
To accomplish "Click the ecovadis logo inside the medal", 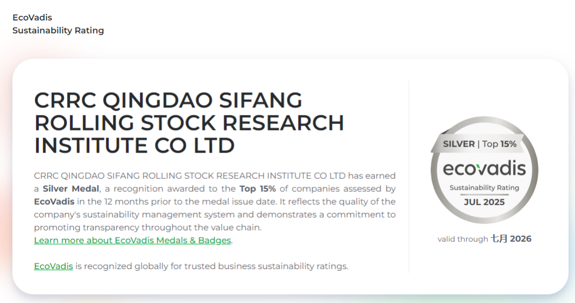I will point(484,168).
